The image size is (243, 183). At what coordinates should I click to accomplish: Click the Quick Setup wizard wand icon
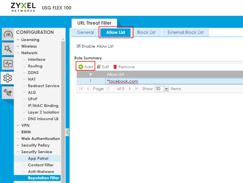(x=8, y=49)
